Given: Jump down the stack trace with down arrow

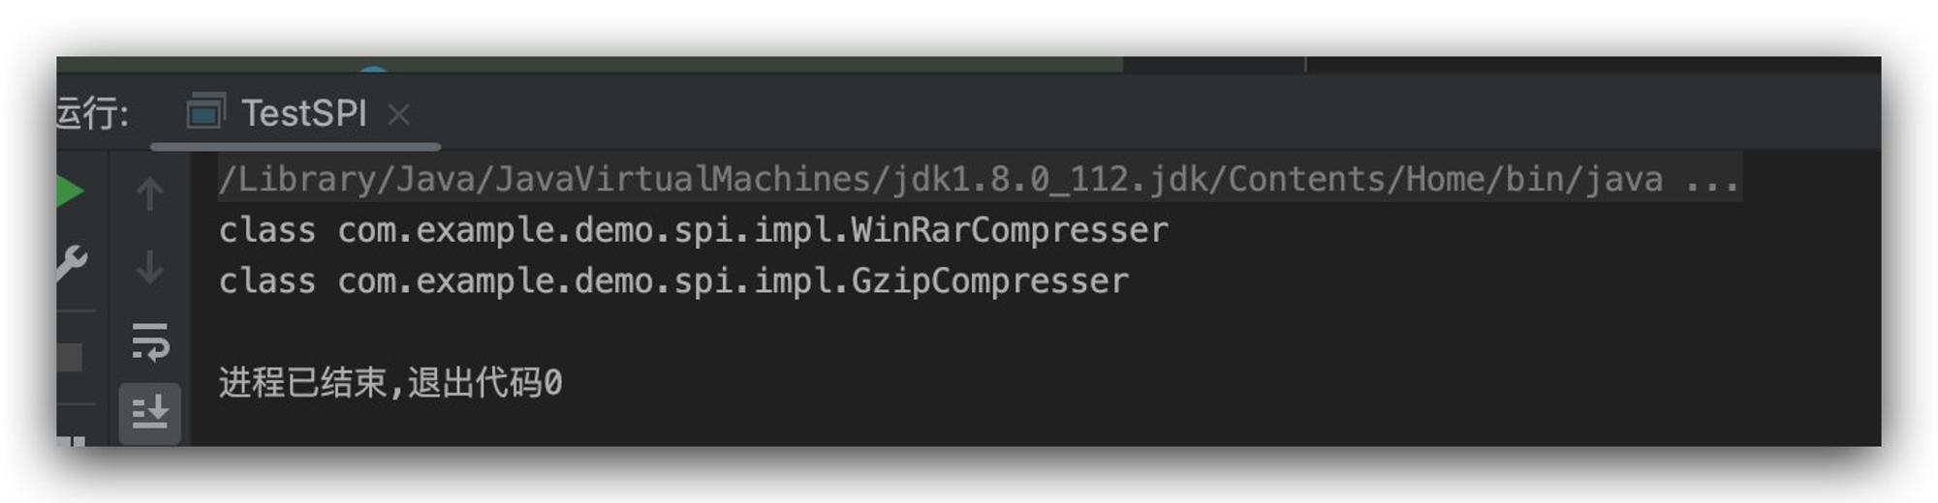Looking at the screenshot, I should 149,267.
